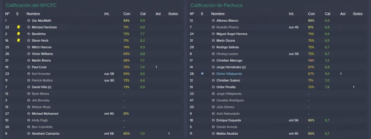
Task: Click the Calificación del NYCFC title
Action: click(31, 5)
